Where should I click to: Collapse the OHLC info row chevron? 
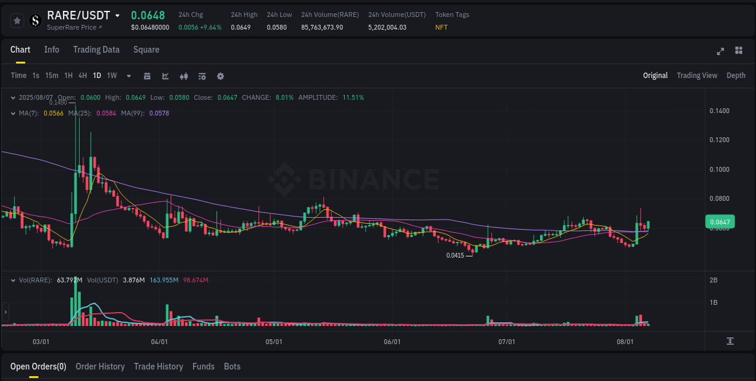point(13,97)
